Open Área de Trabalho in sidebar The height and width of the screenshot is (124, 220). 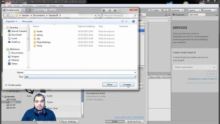click(19, 31)
